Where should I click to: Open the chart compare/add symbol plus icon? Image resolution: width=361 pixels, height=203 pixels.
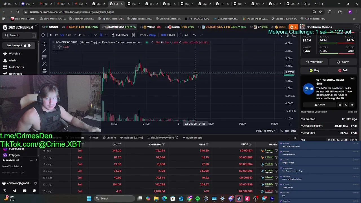(43, 35)
